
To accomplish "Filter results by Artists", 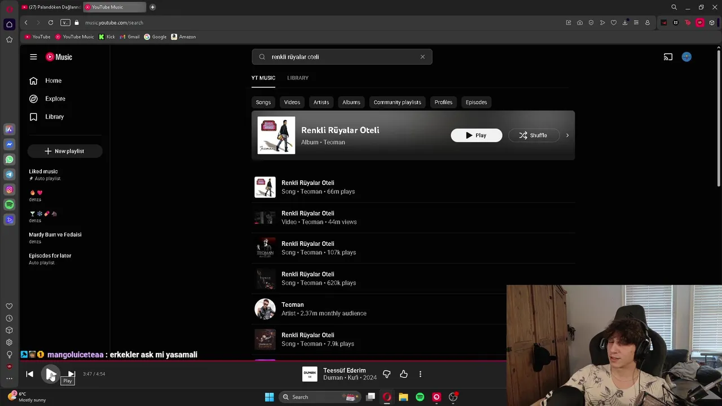I will [321, 102].
